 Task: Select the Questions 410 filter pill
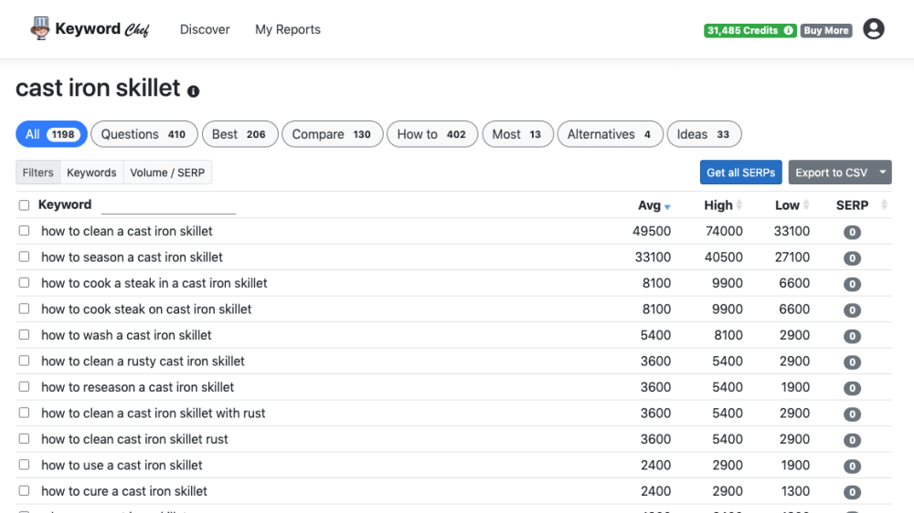click(x=144, y=134)
